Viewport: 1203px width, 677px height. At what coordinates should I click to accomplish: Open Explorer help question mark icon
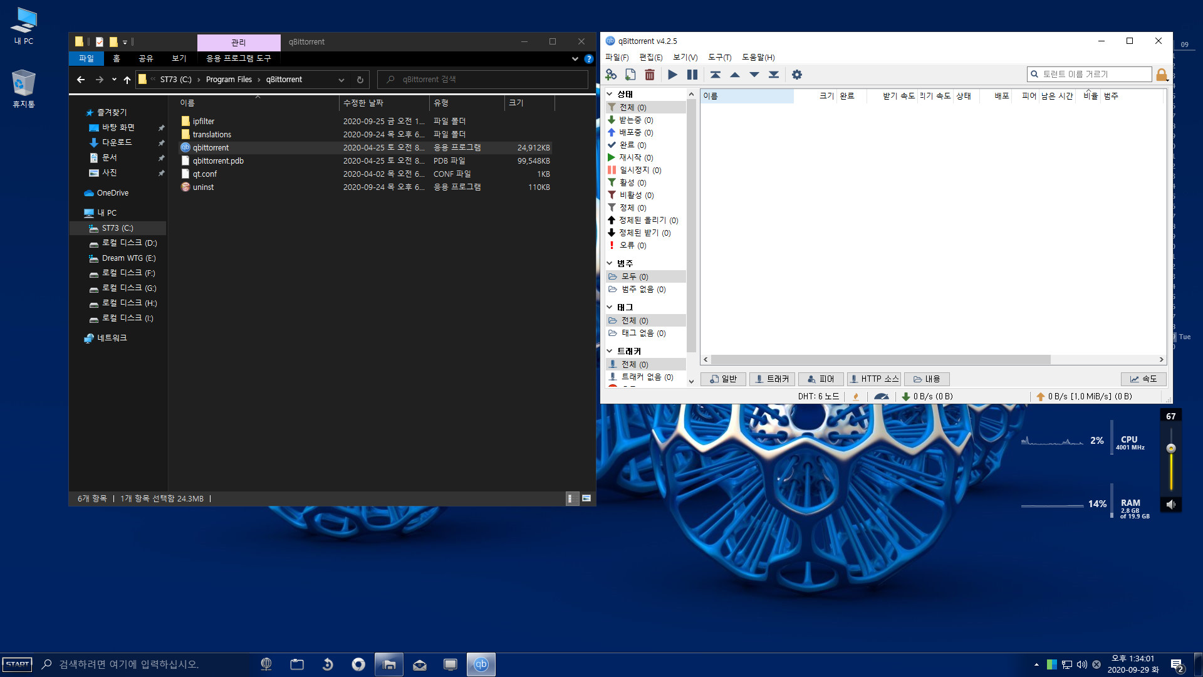(x=588, y=59)
